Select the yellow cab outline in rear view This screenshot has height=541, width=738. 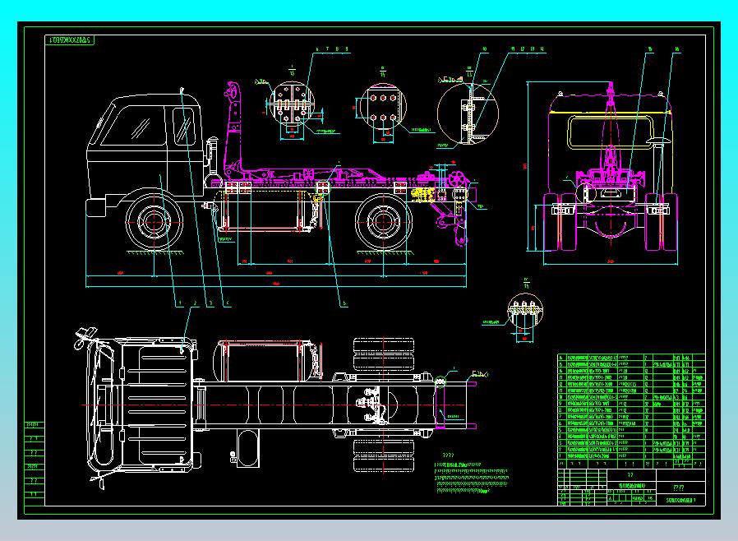pyautogui.click(x=610, y=132)
